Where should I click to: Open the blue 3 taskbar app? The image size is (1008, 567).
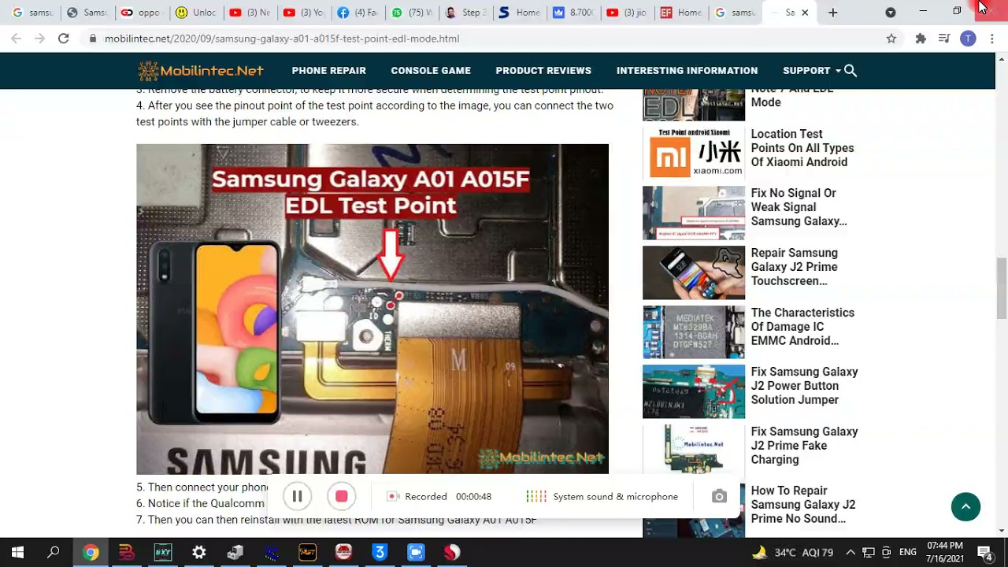380,552
